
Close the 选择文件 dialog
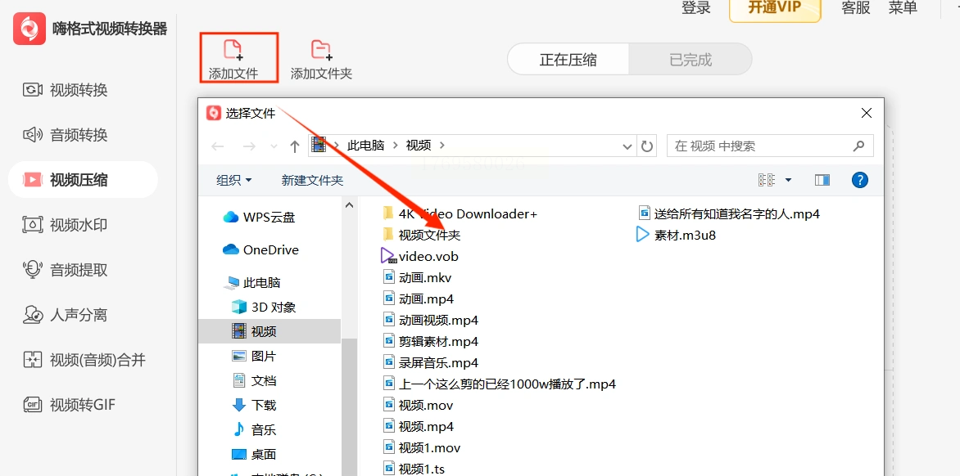pyautogui.click(x=867, y=113)
